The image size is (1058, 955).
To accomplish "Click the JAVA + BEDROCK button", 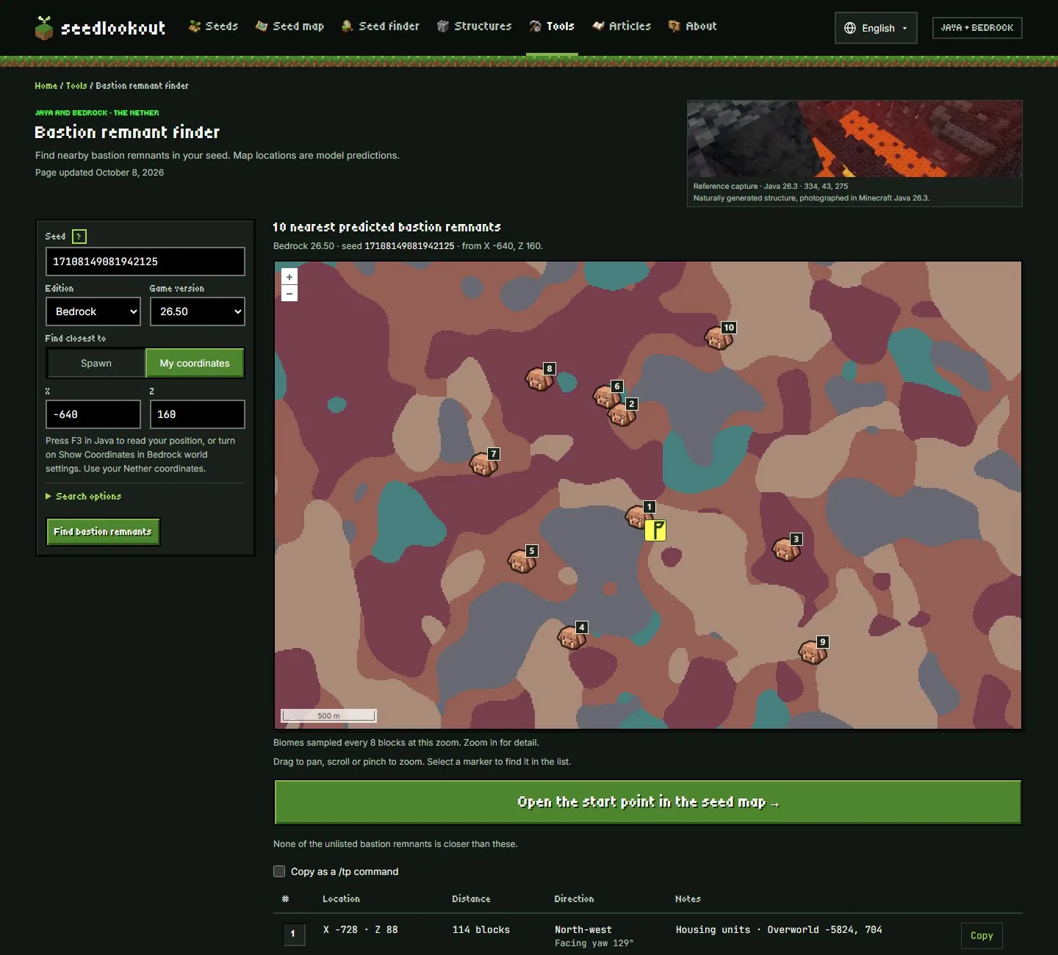I will pyautogui.click(x=977, y=28).
